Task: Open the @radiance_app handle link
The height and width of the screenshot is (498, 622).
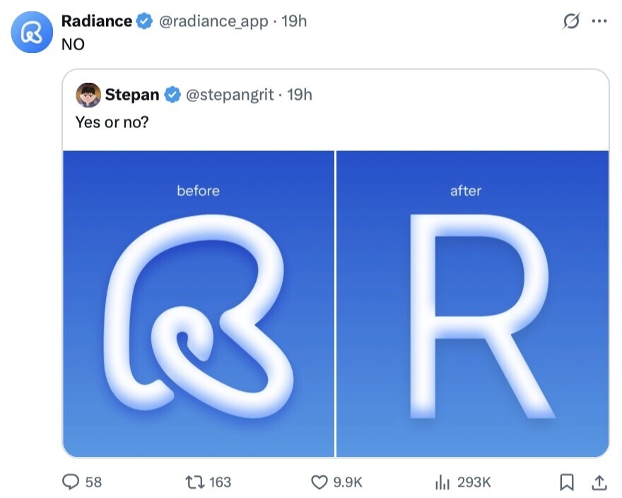Action: 213,22
